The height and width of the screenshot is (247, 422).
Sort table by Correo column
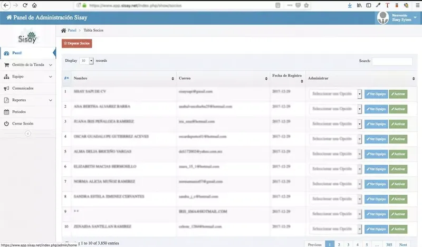[x=223, y=78]
